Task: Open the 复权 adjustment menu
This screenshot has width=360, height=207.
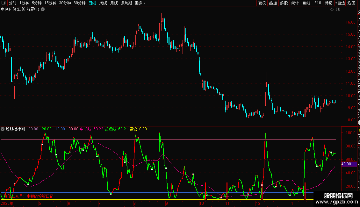Action: coord(262,3)
